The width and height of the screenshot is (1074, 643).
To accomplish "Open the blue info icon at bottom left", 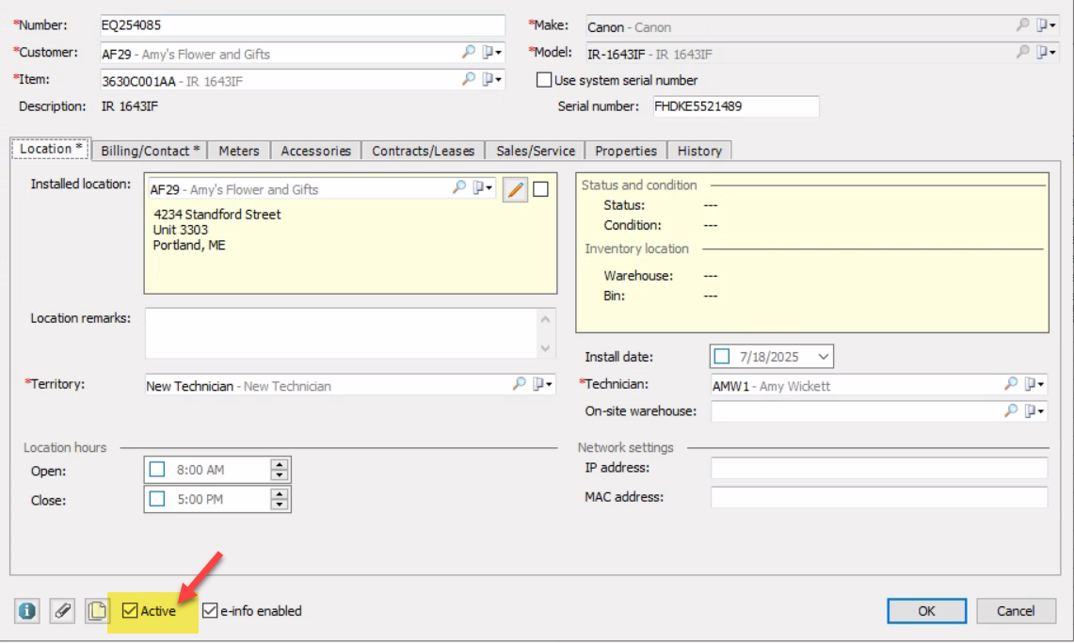I will 26,611.
